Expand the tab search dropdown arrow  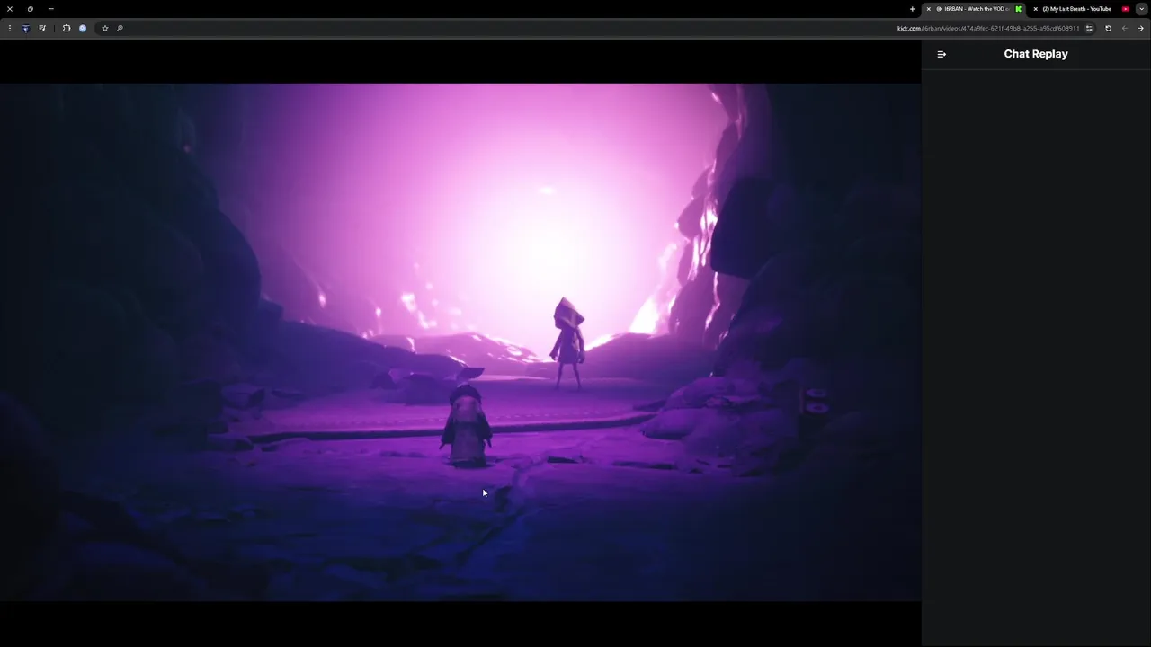coord(1141,9)
